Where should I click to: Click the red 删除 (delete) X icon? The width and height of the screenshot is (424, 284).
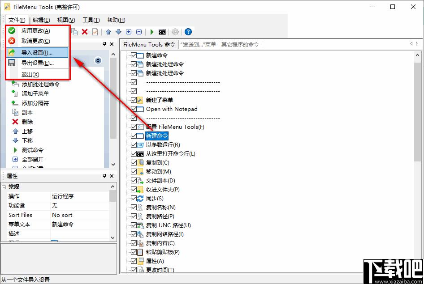(x=15, y=122)
